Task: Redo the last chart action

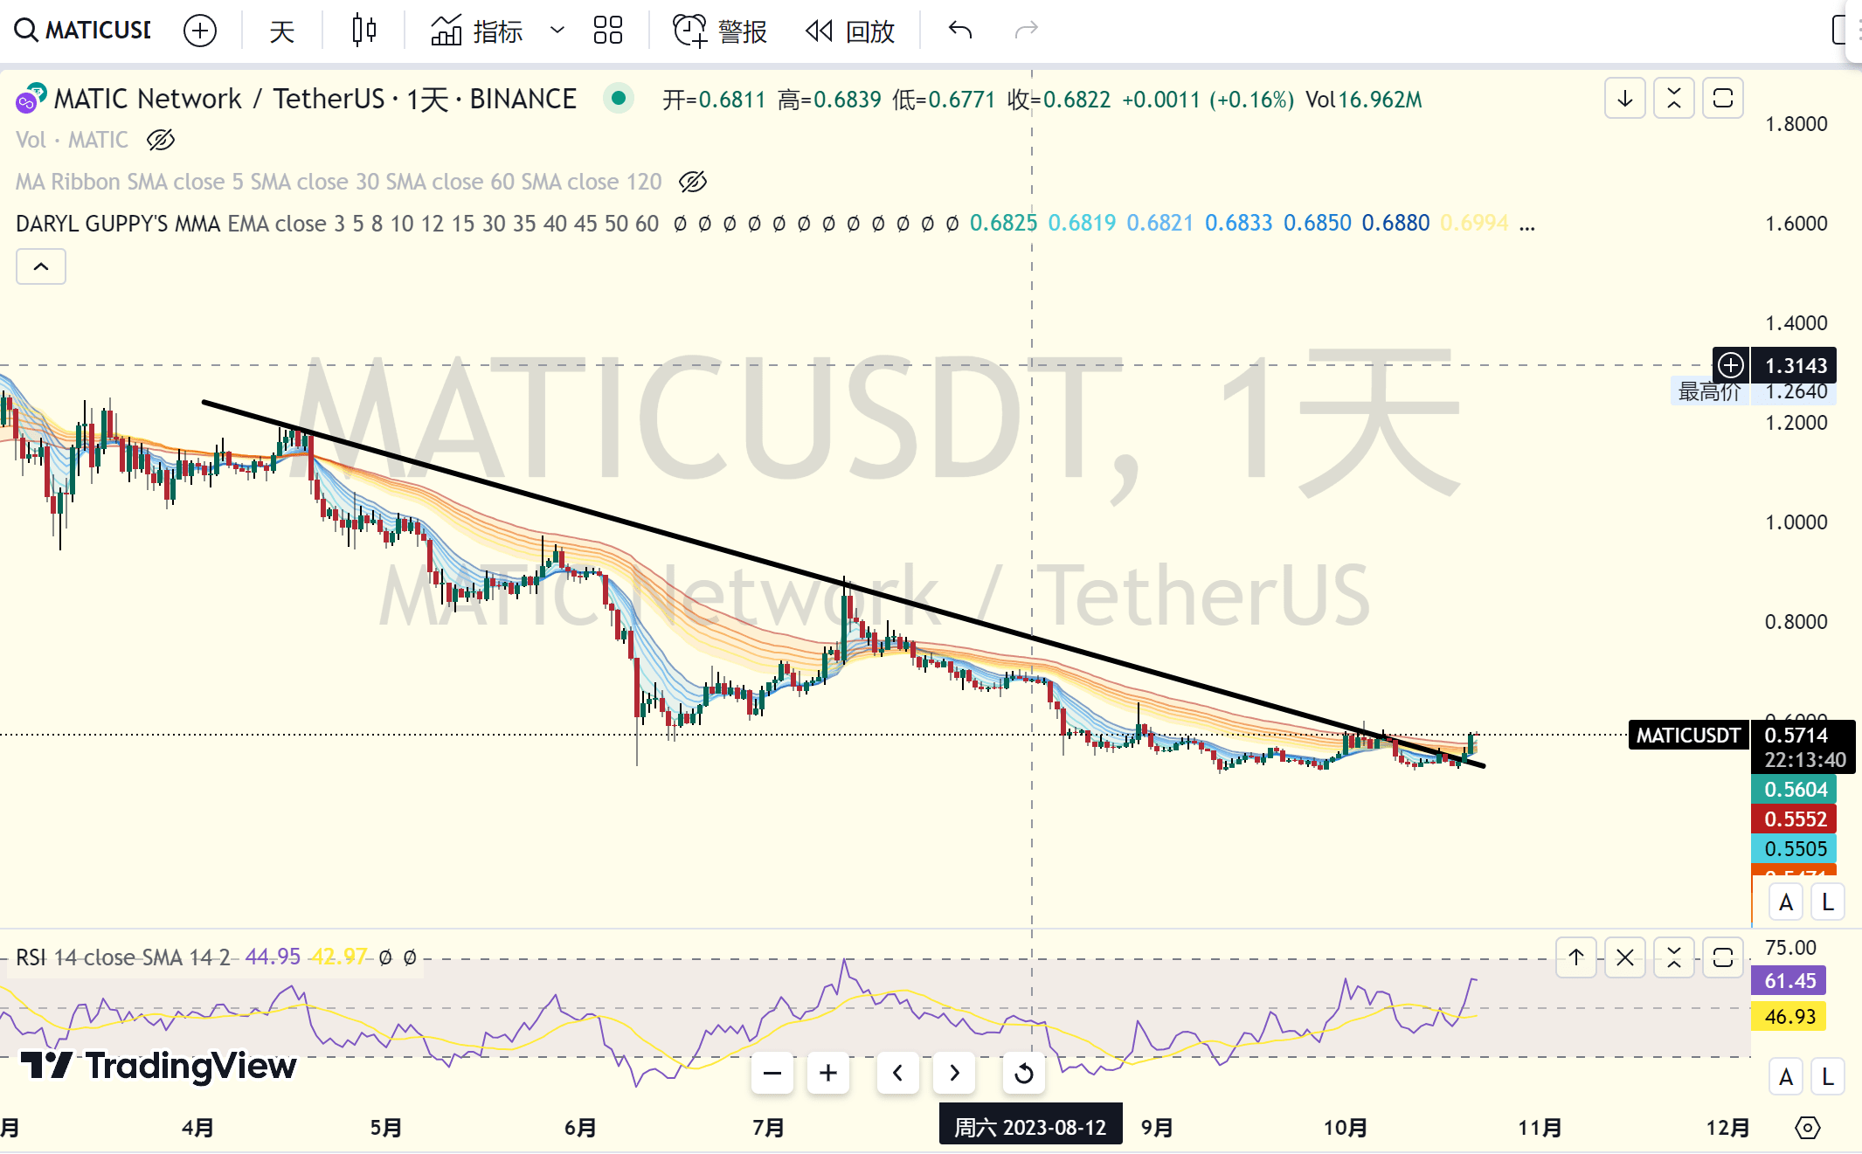Action: 1026,31
